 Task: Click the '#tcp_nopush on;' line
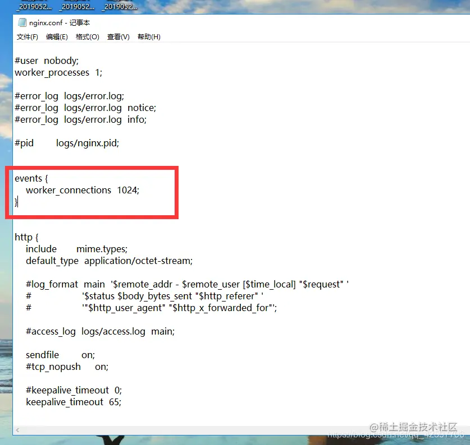click(x=67, y=367)
